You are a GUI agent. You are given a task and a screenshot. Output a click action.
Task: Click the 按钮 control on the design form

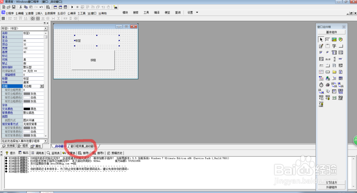point(93,60)
